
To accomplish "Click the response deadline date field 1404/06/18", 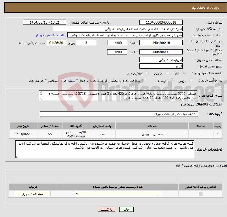I will click(161, 43).
